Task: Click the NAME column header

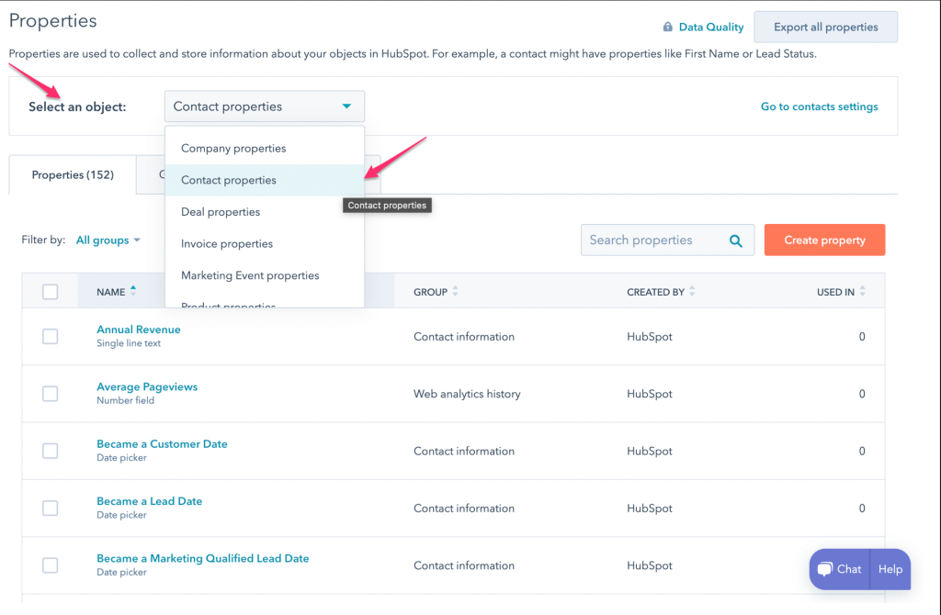Action: 111,292
